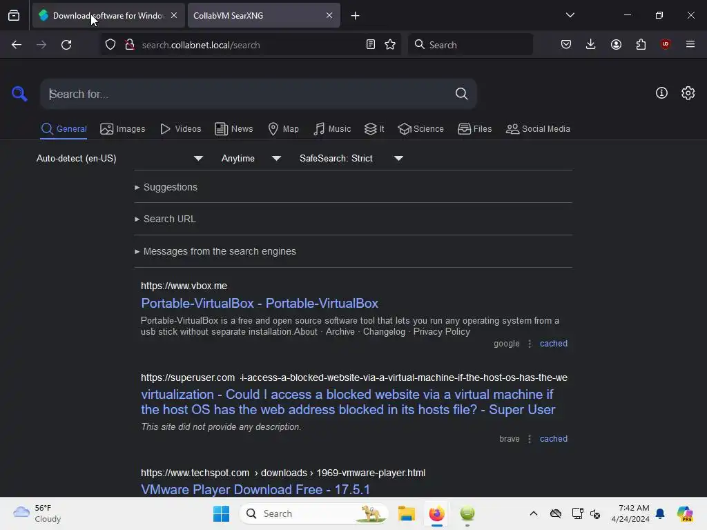Switch to the Download software for Windows tab
The width and height of the screenshot is (707, 530).
[x=108, y=16]
